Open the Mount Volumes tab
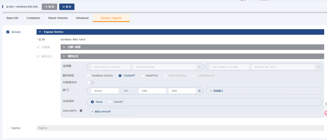The width and height of the screenshot is (327, 140). (58, 18)
